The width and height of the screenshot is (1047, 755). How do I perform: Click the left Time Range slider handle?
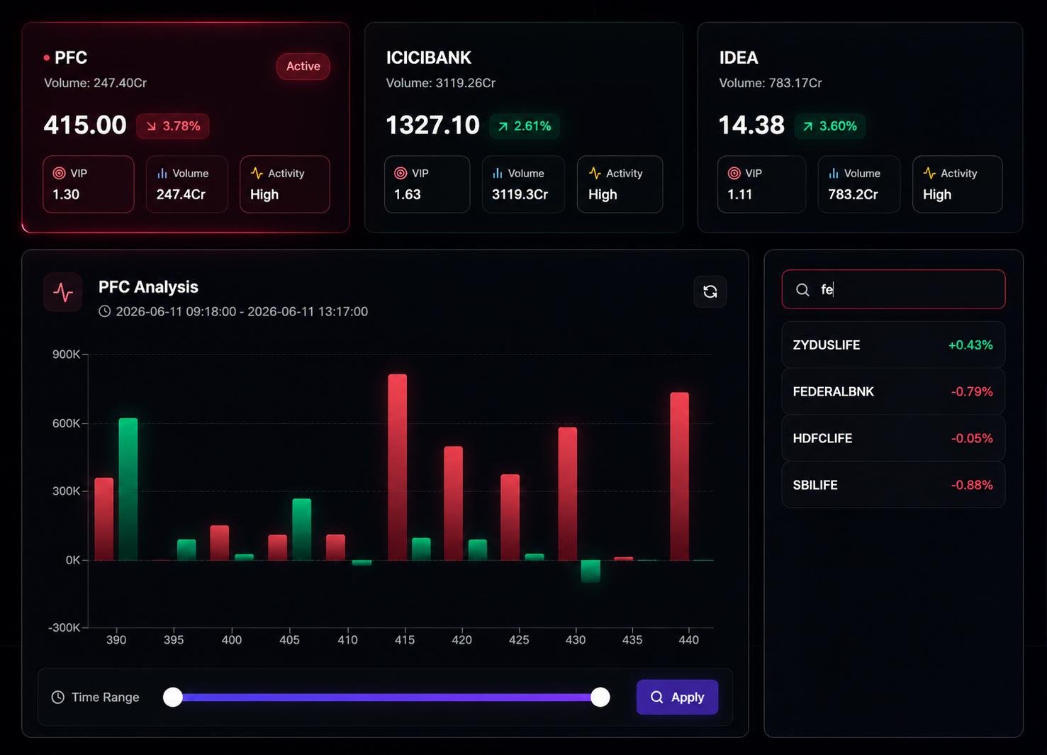(173, 697)
